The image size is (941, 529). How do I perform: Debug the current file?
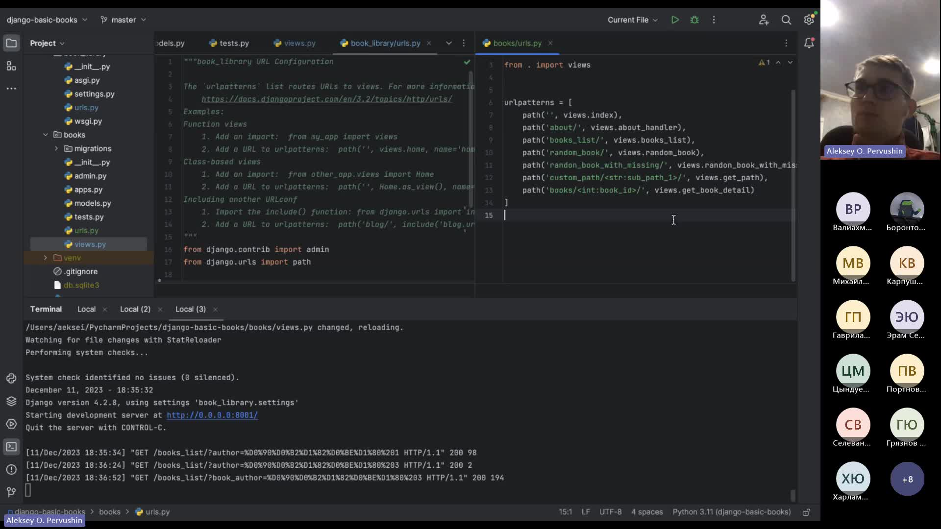click(694, 20)
